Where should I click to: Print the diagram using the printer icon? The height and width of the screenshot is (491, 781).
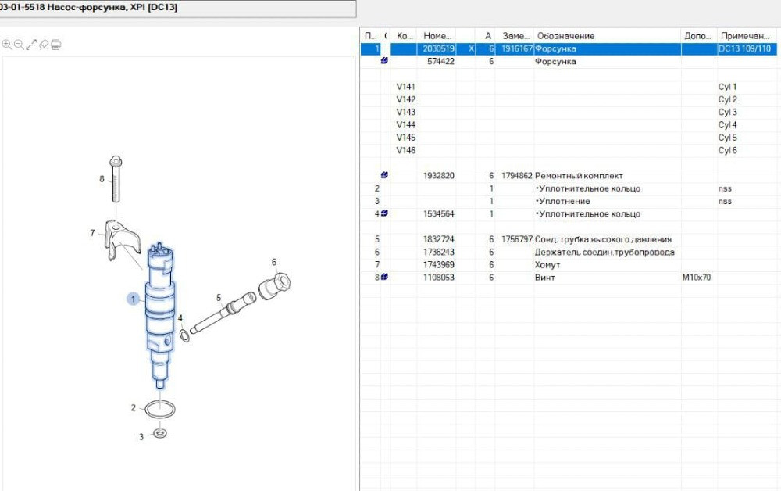click(x=56, y=45)
